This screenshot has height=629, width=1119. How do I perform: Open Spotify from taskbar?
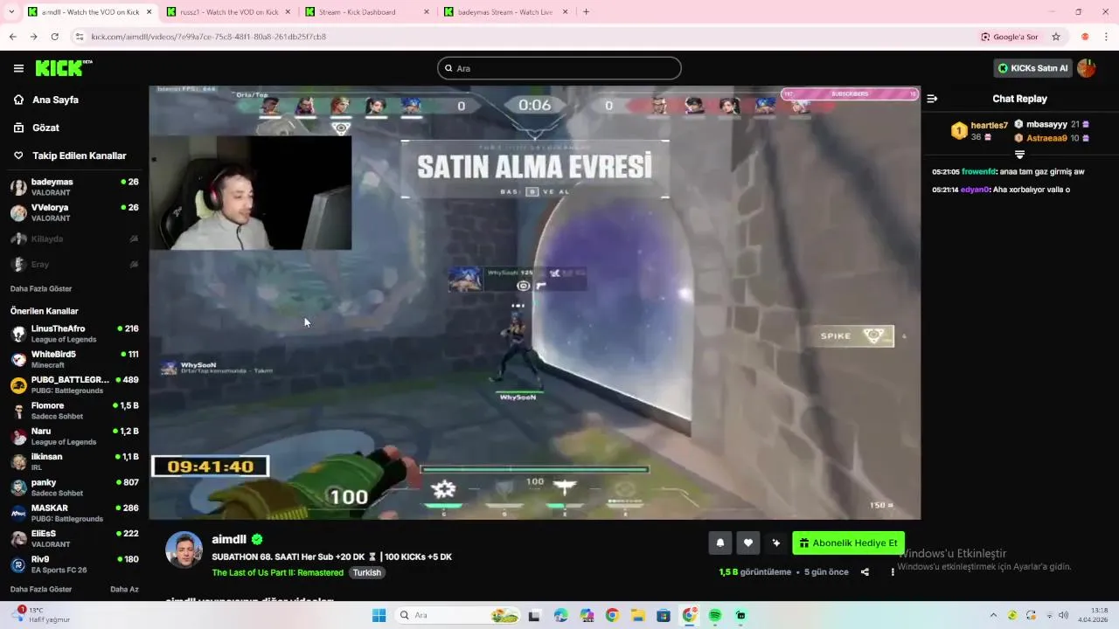(715, 615)
